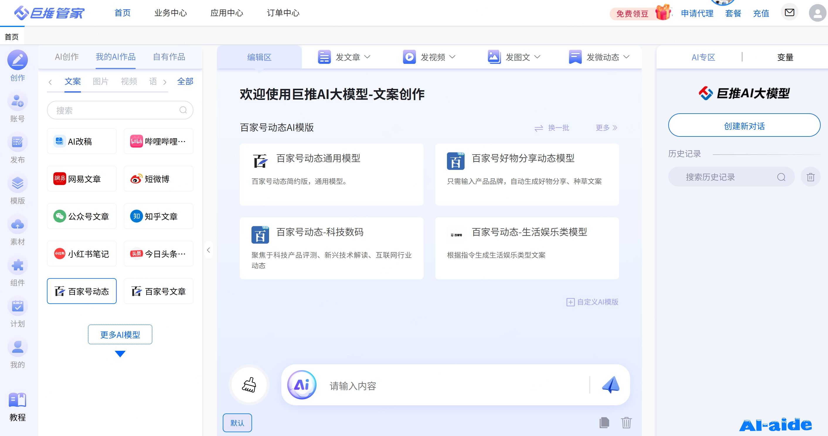Click the copy icon below editor
The image size is (828, 436).
click(x=604, y=423)
